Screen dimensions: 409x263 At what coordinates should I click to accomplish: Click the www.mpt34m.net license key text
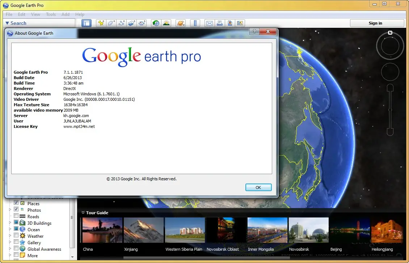(79, 126)
